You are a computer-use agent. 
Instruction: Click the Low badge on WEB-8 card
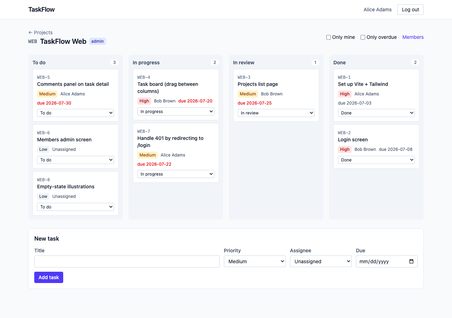click(x=43, y=196)
